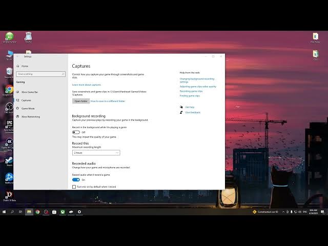Check Turn mic on by default checkbox
This screenshot has width=328, height=246.
tap(74, 187)
